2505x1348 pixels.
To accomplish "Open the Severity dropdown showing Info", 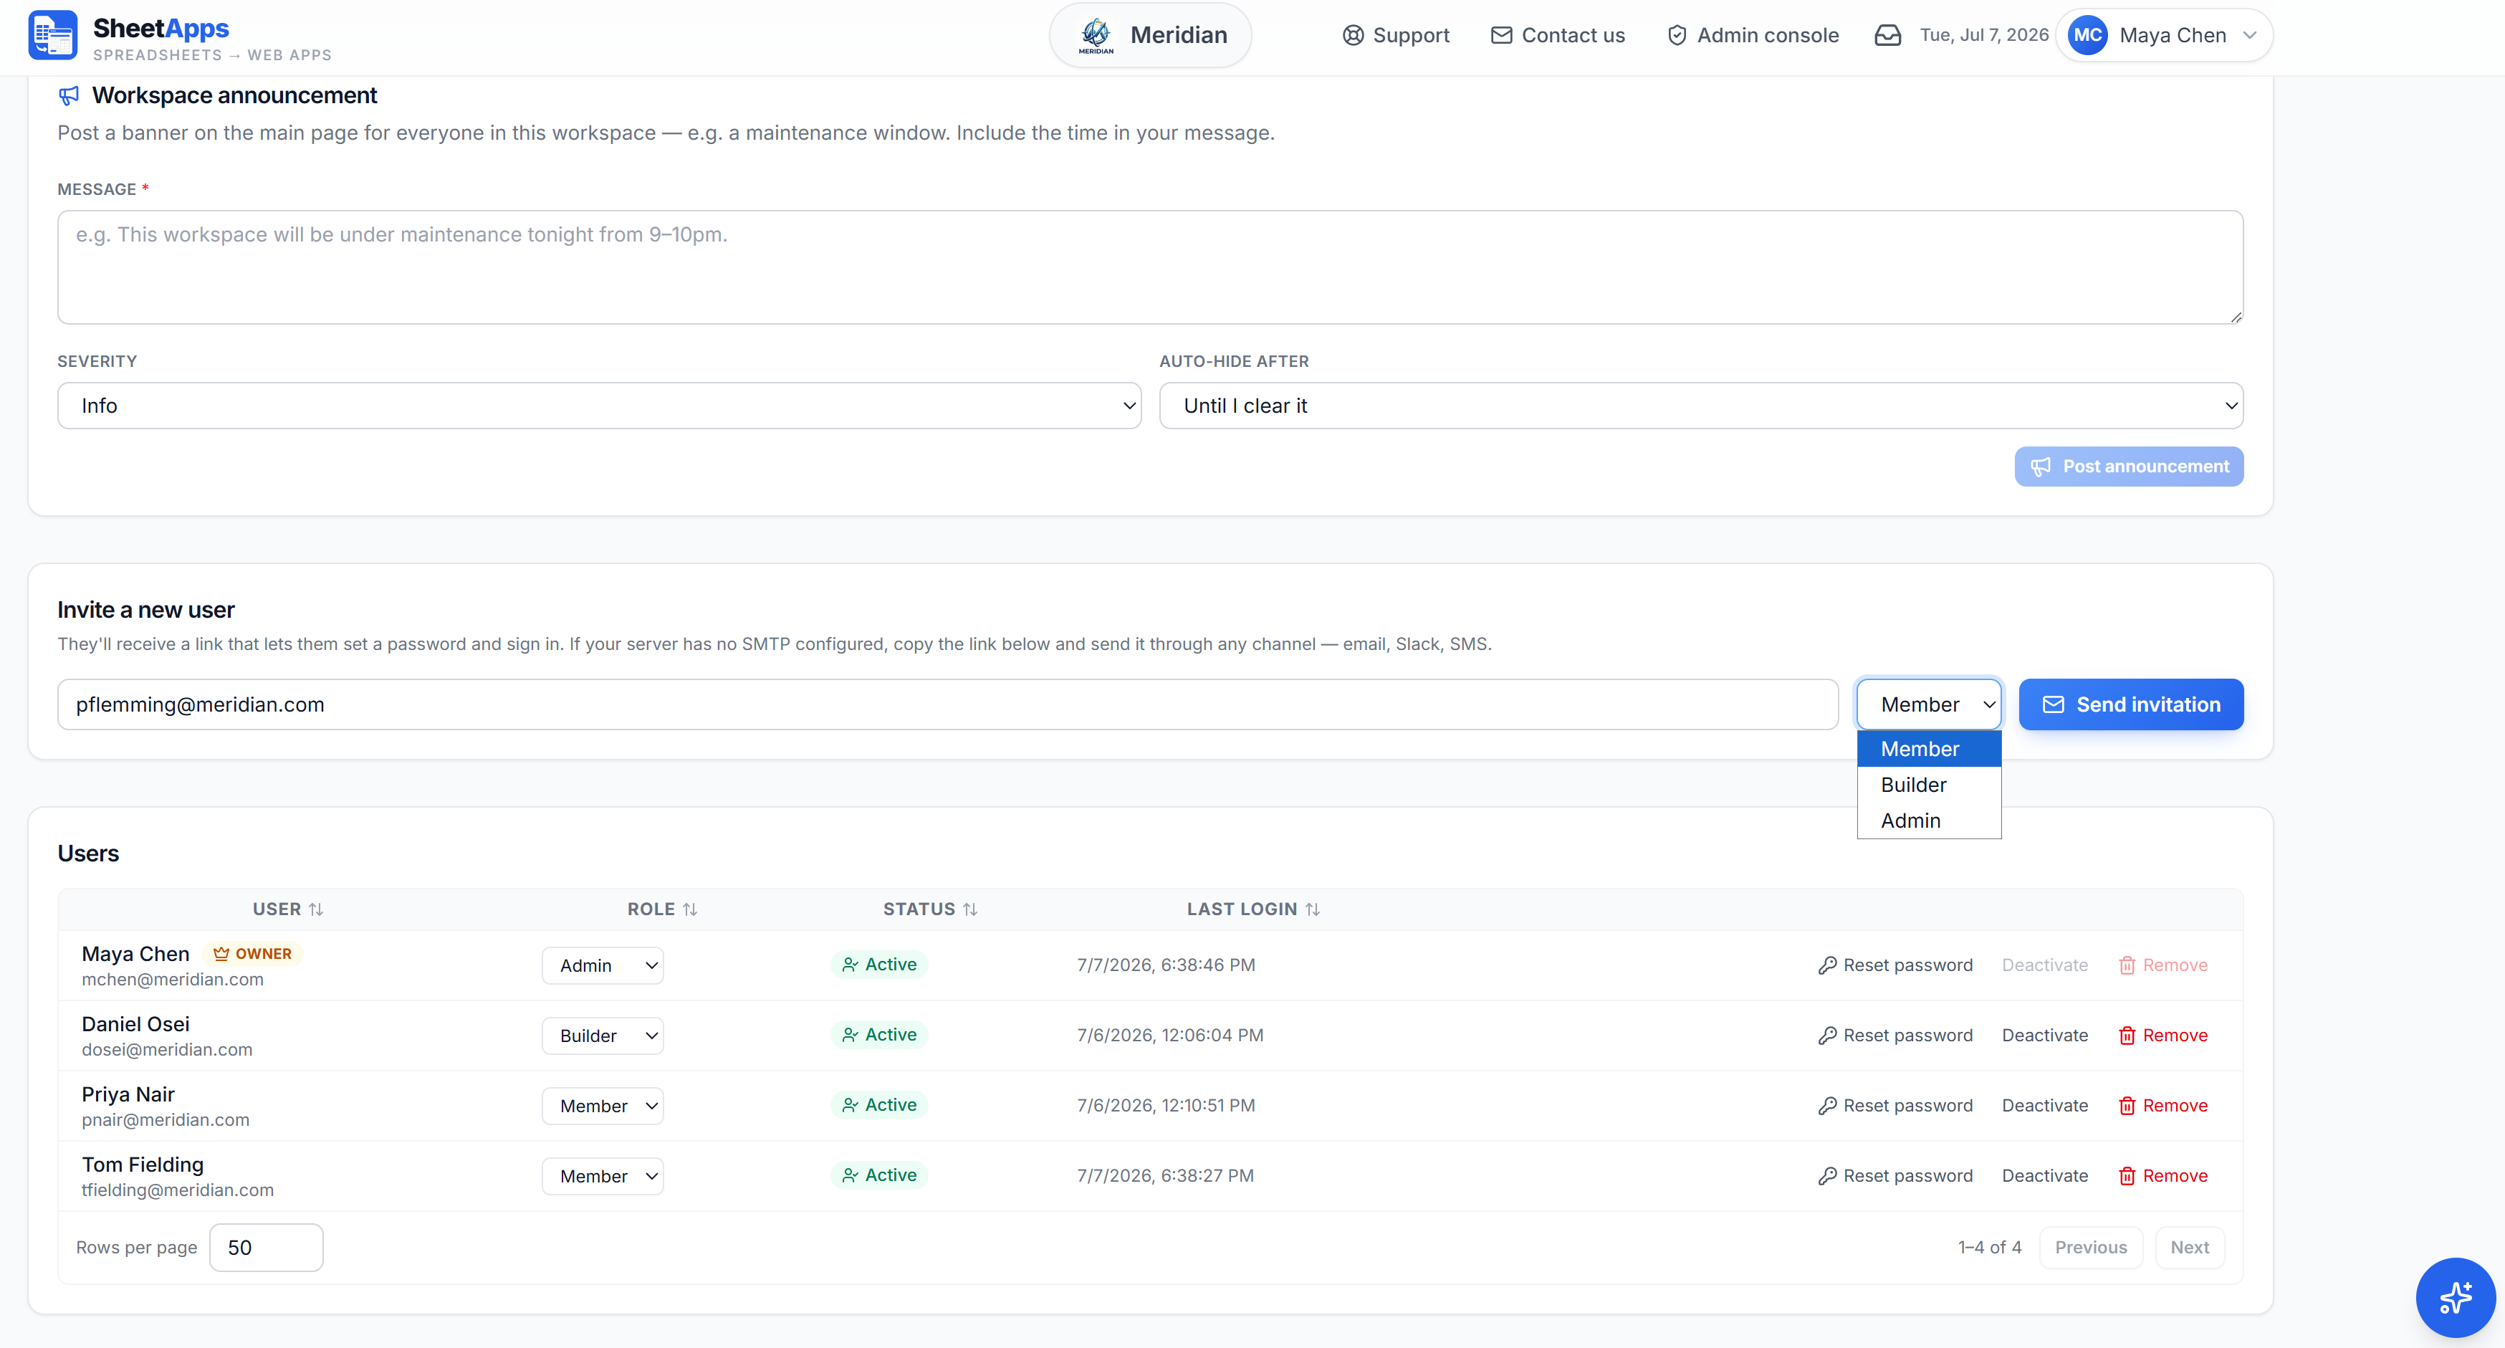I will [x=599, y=406].
